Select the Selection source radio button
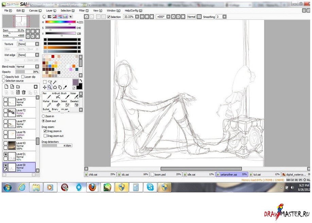The width and height of the screenshot is (312, 223). [x=4, y=81]
